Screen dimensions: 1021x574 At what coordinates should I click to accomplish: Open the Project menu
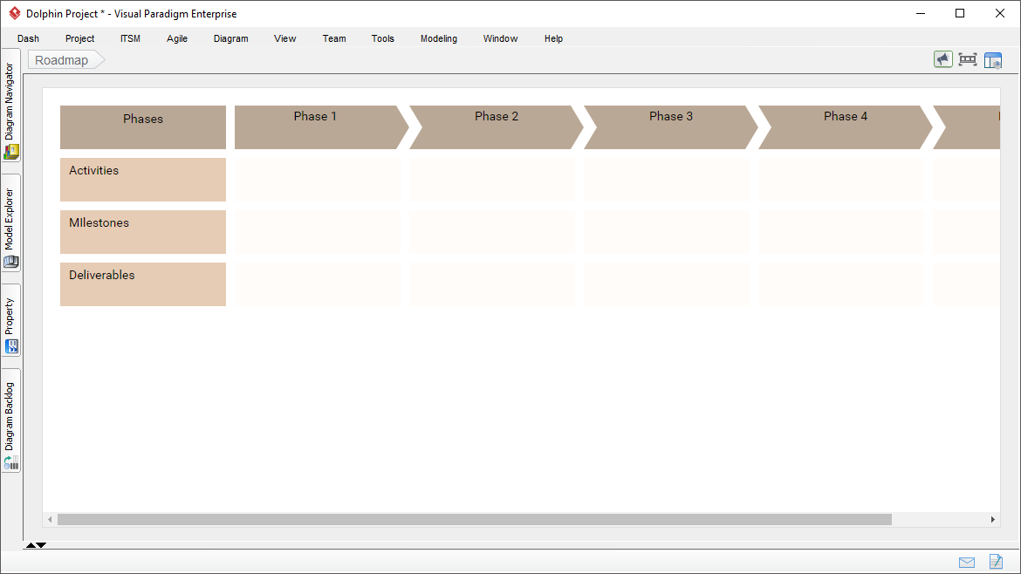[x=79, y=38]
